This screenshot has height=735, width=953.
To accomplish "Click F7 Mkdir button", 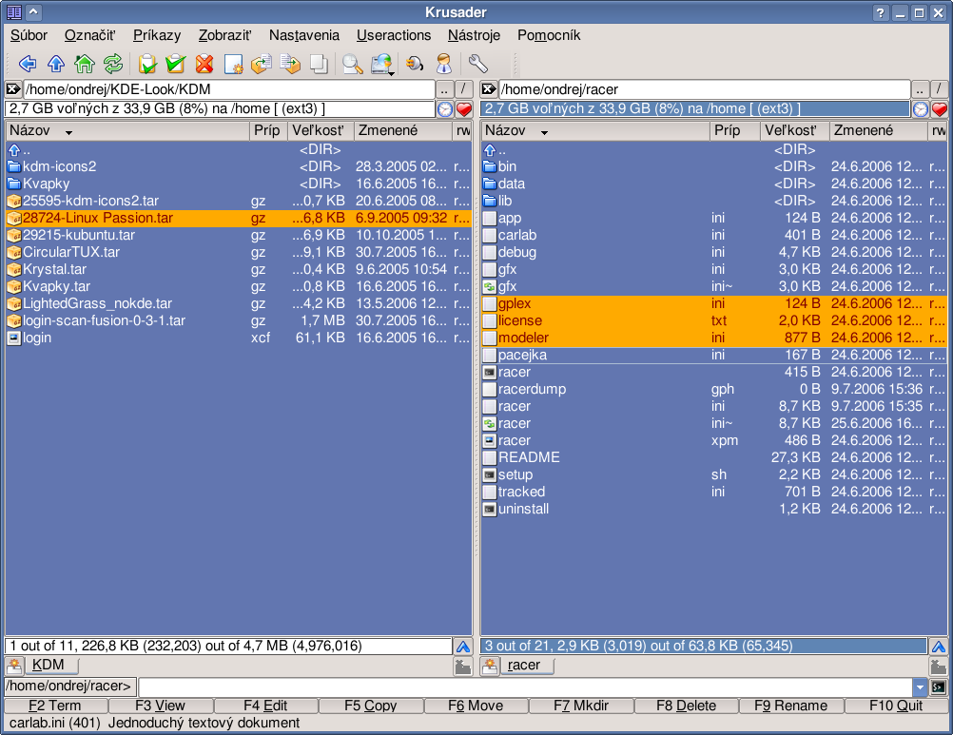I will click(x=580, y=706).
